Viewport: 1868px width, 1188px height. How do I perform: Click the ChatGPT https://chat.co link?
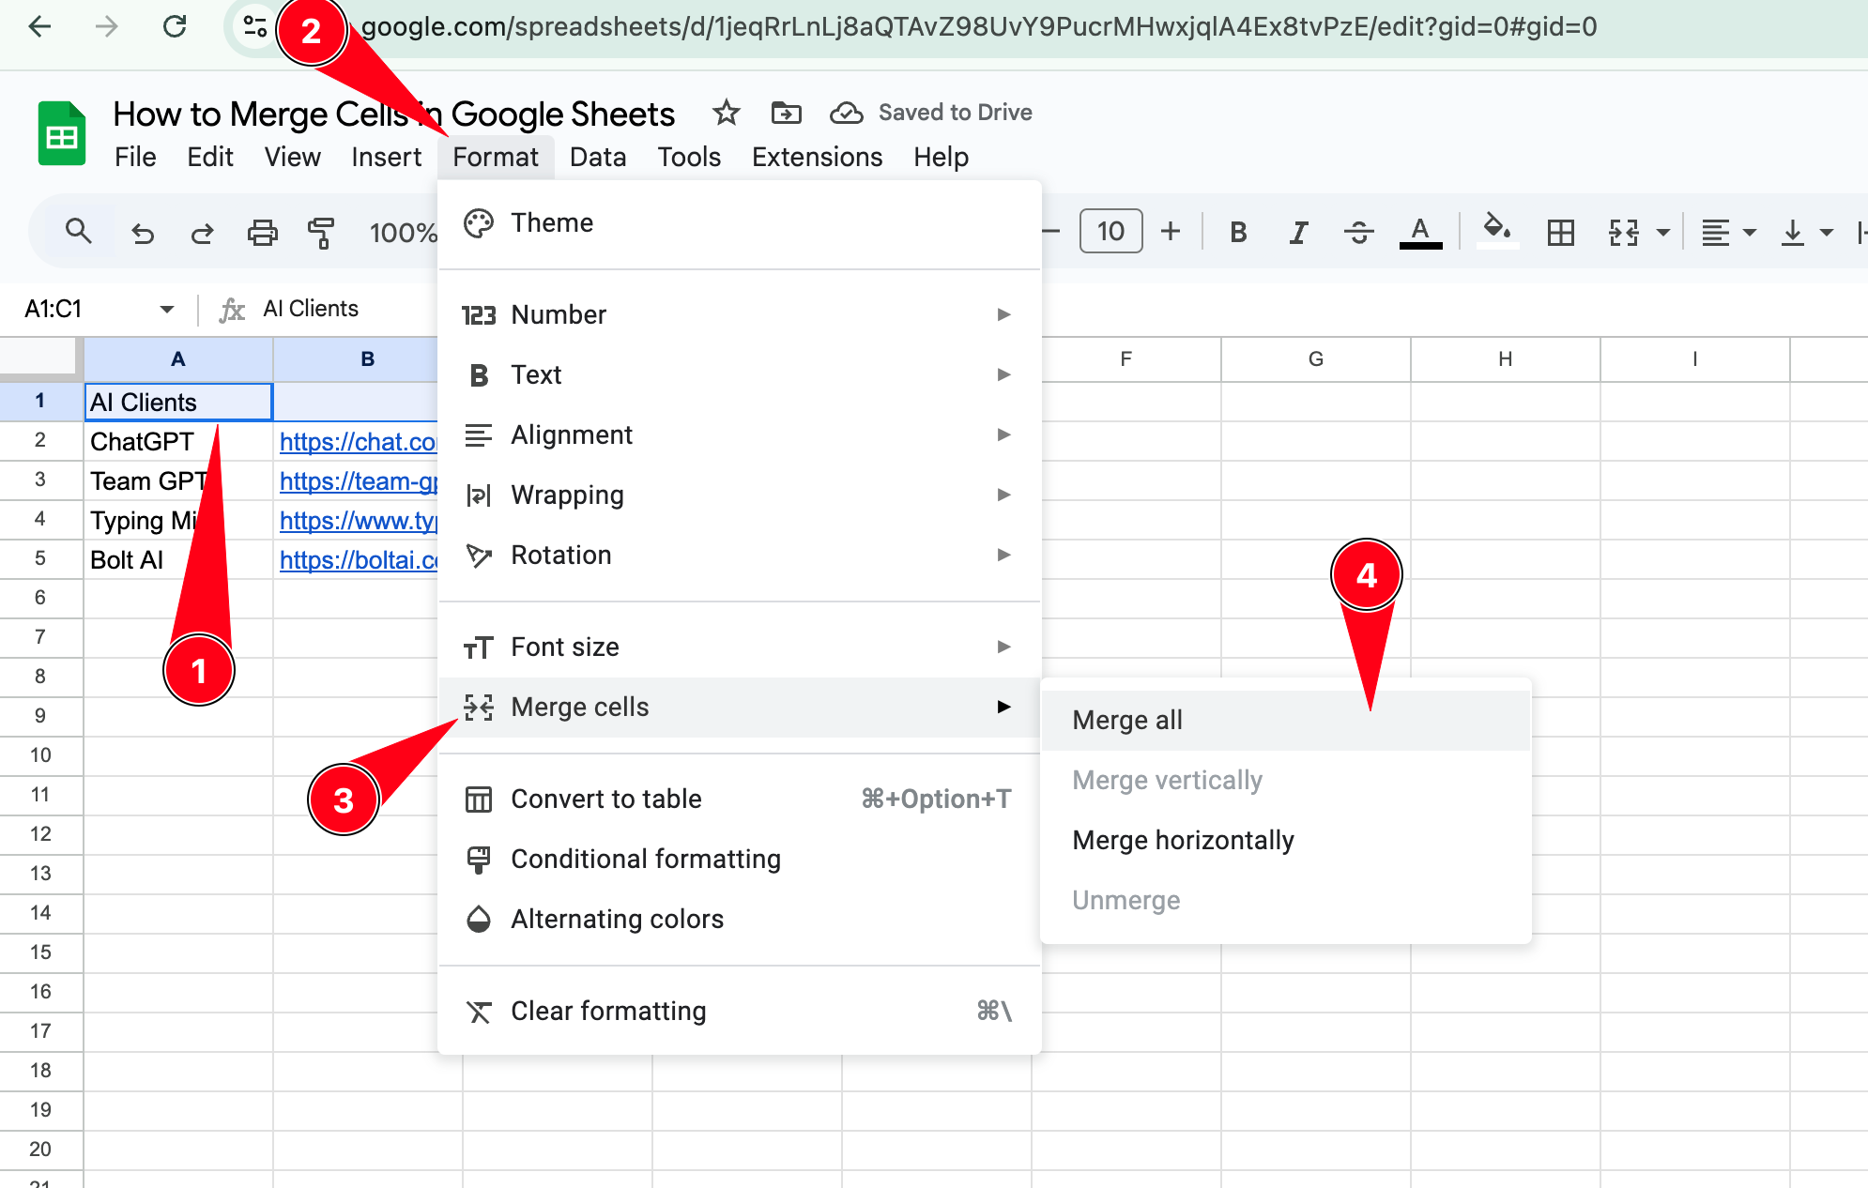click(x=359, y=442)
